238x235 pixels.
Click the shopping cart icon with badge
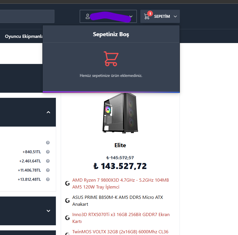pyautogui.click(x=147, y=16)
